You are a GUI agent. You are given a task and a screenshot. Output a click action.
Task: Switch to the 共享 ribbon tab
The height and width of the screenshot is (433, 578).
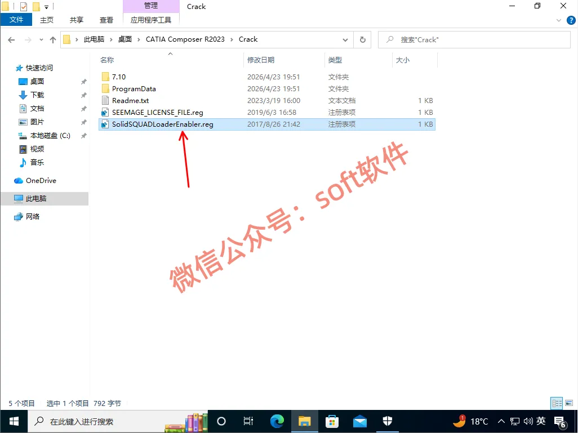[x=76, y=20]
